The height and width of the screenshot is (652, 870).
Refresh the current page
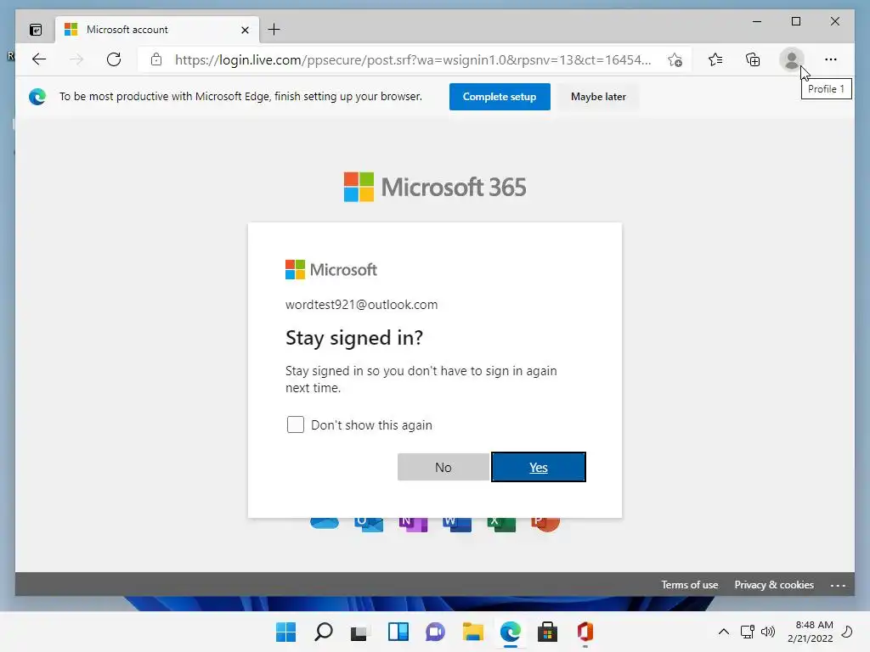[114, 59]
